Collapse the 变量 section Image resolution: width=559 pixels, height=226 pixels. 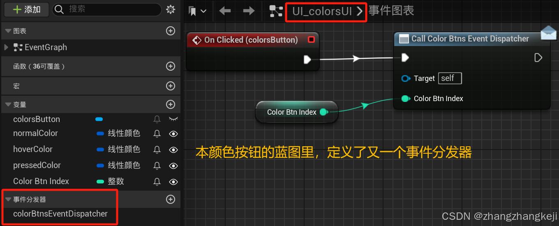point(8,105)
